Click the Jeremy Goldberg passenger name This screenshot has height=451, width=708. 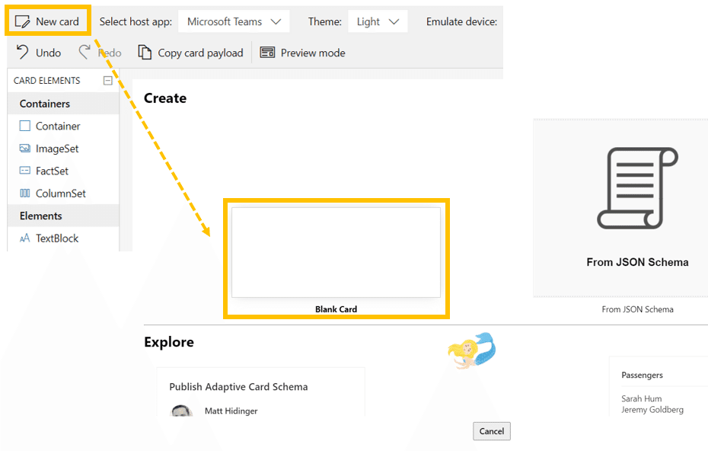[652, 409]
